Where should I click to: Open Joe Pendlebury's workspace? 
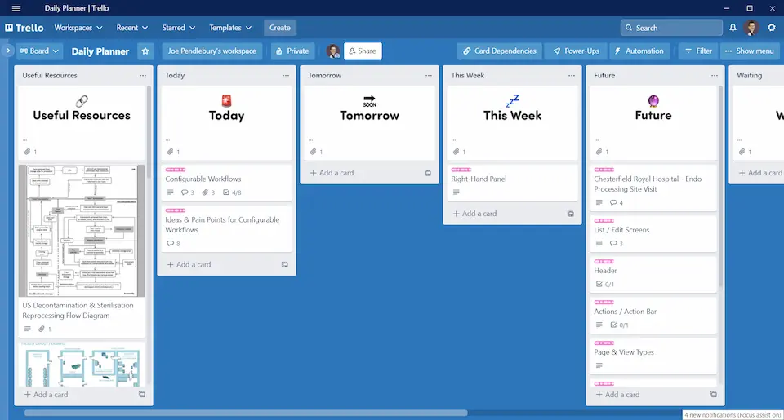coord(212,51)
